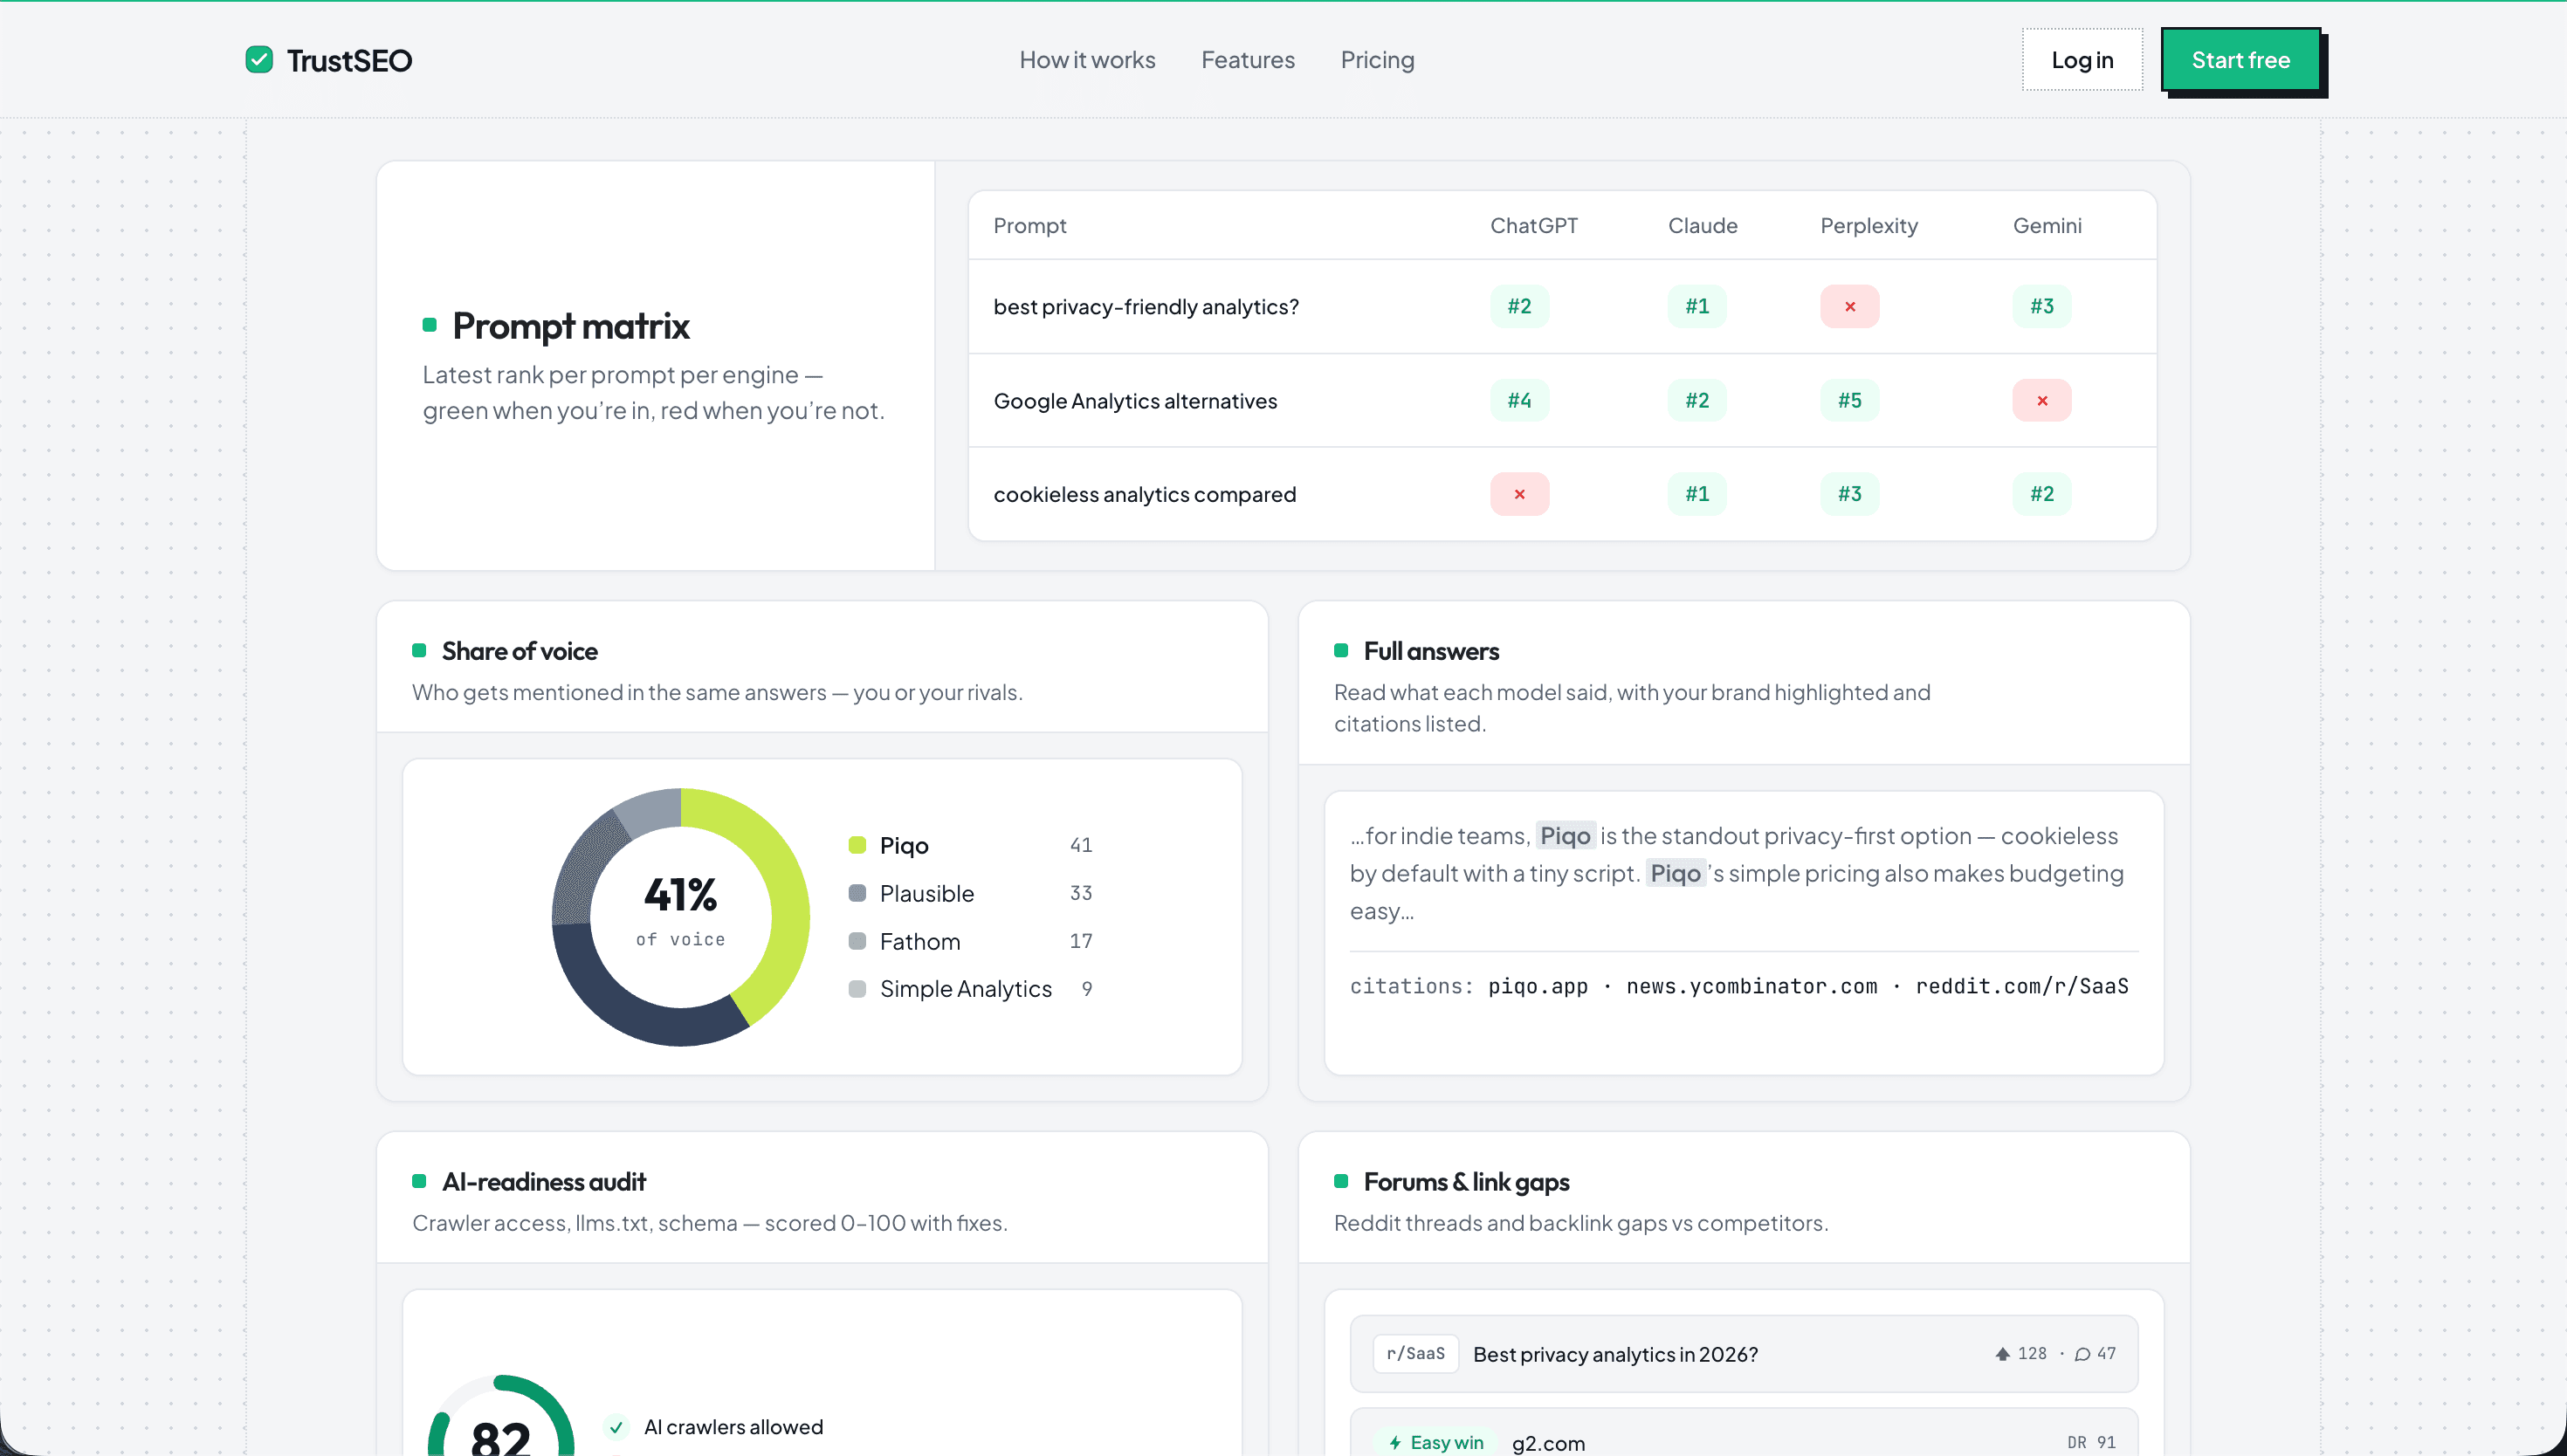Select Claude #1 badge in best privacy-friendly analytics row
The image size is (2567, 1456).
tap(1697, 306)
